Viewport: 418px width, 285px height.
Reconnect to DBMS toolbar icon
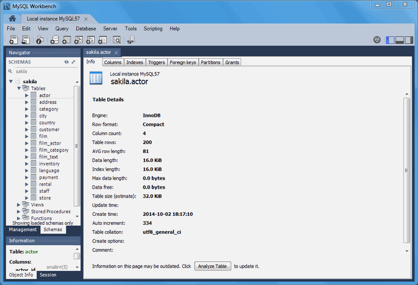131,39
